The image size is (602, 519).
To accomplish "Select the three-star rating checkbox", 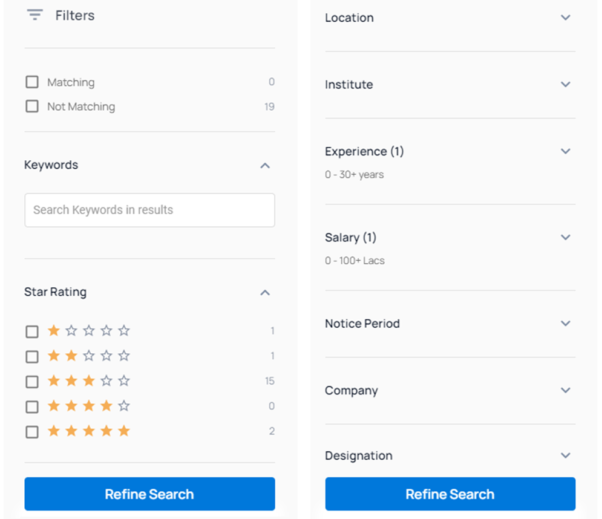I will point(32,382).
